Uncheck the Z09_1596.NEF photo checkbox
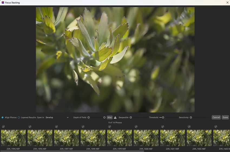 click(x=30, y=127)
